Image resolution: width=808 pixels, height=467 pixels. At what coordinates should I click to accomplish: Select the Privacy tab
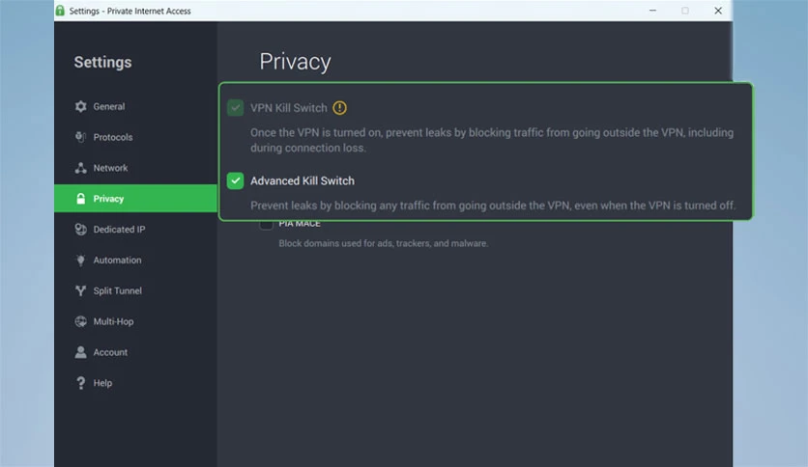[x=135, y=199]
